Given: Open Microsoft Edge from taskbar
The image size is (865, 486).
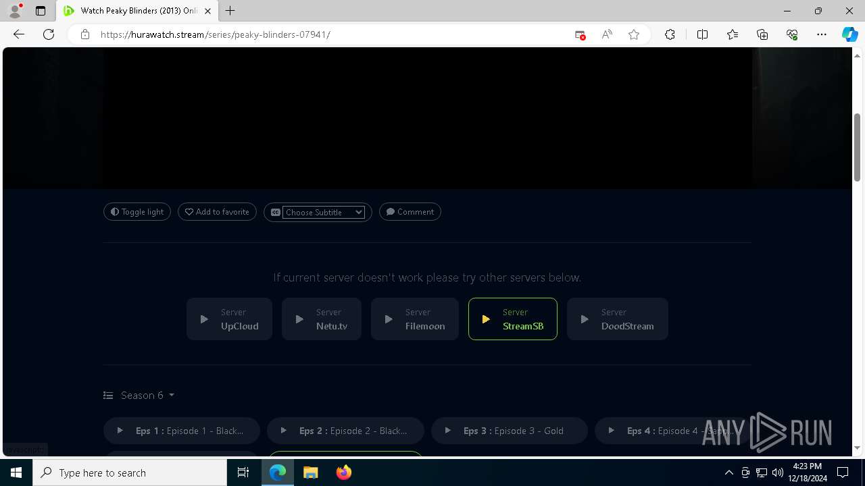Looking at the screenshot, I should 278,473.
